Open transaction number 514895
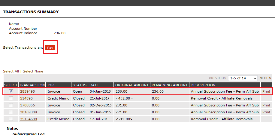 click(x=26, y=98)
